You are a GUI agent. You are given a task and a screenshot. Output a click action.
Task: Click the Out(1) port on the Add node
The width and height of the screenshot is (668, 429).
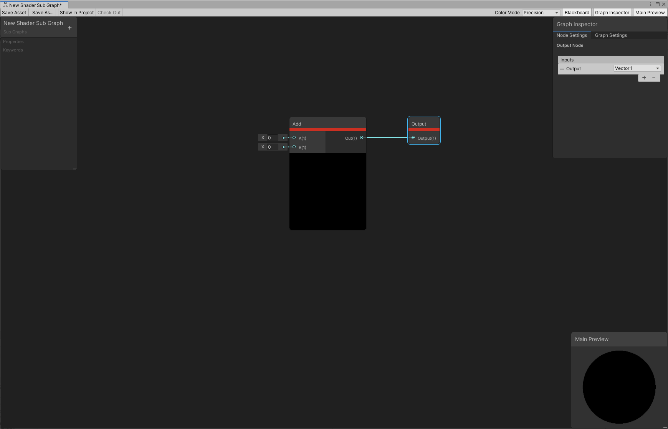(361, 138)
